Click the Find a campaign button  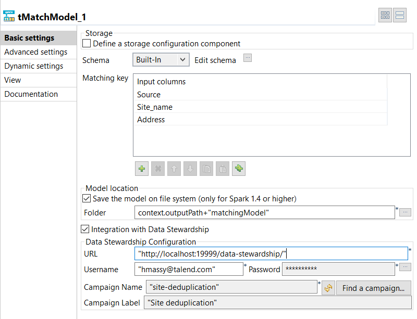(x=373, y=288)
